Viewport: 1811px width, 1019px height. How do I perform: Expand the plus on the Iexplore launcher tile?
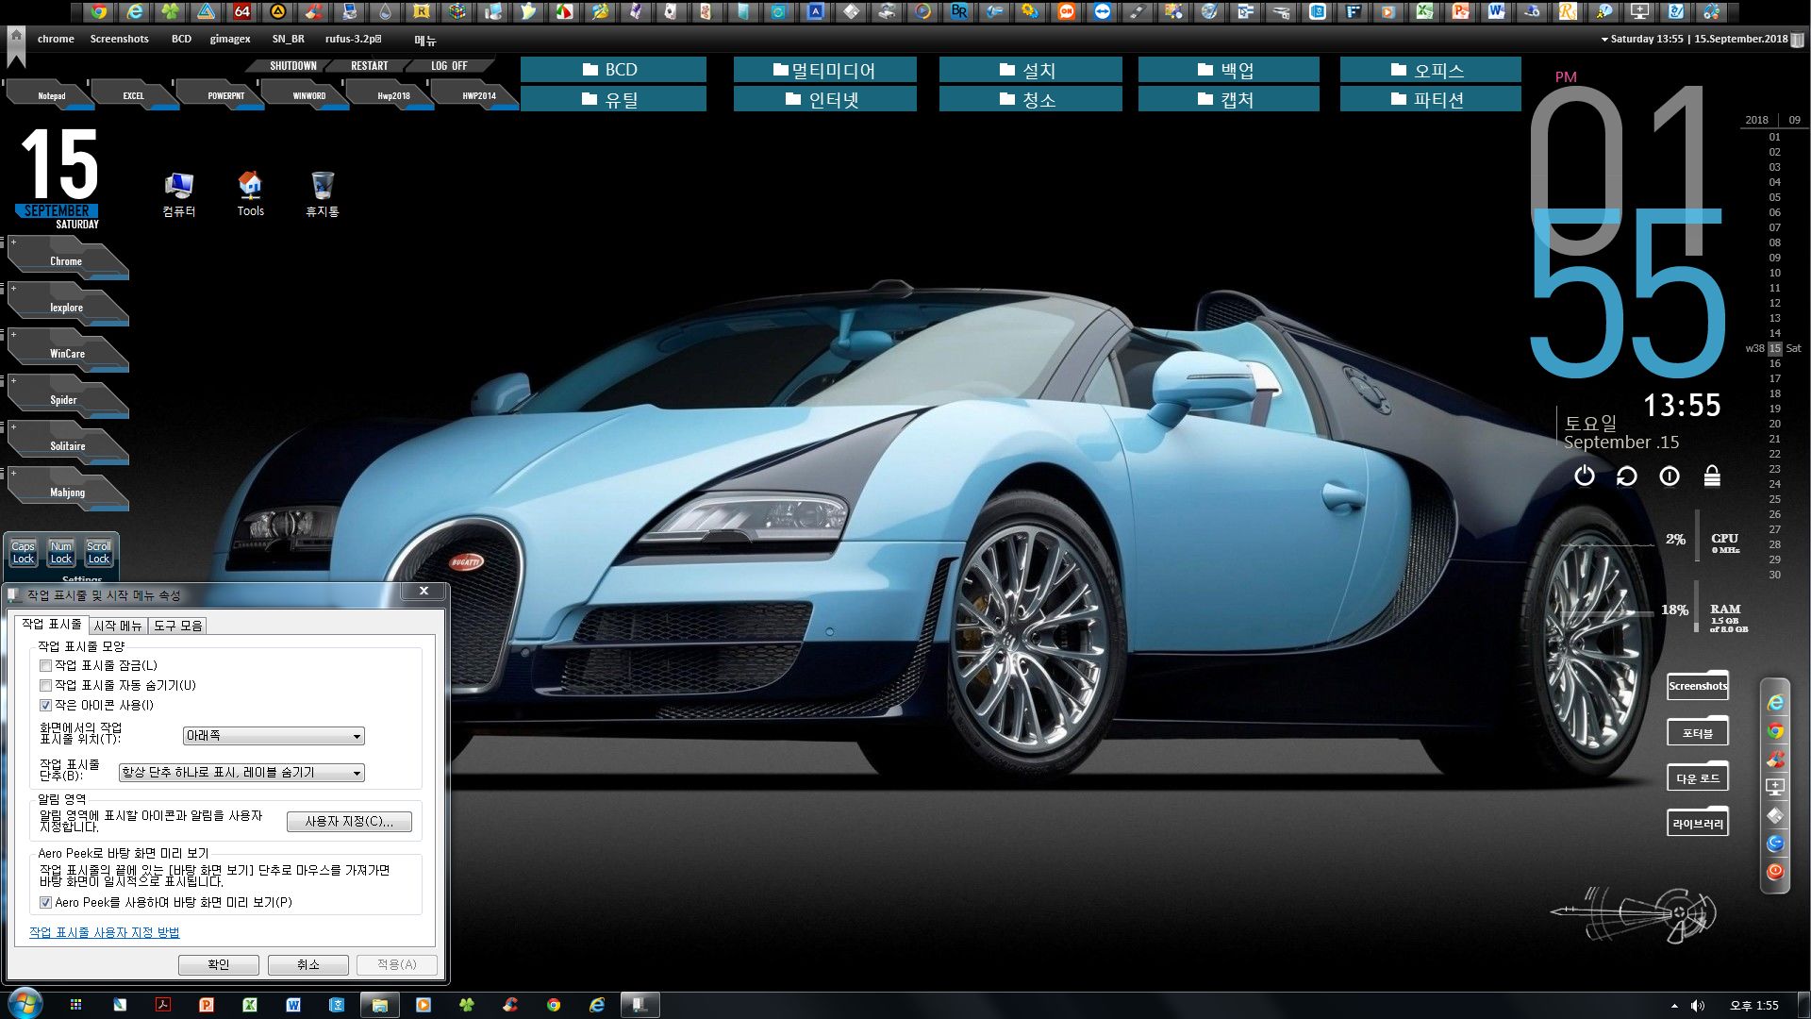click(x=13, y=289)
